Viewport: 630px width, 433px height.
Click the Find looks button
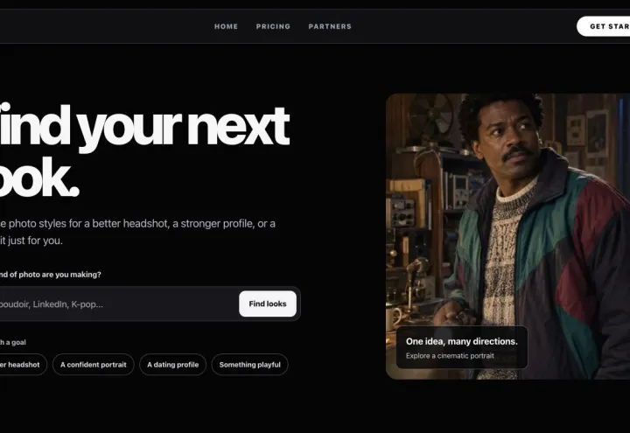(x=268, y=304)
